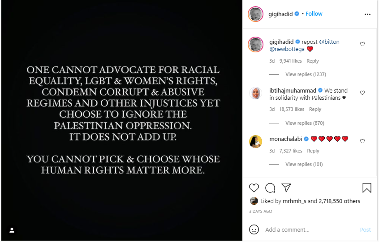This screenshot has height=242, width=379.
Task: Save post with bookmark icon
Action: click(366, 188)
